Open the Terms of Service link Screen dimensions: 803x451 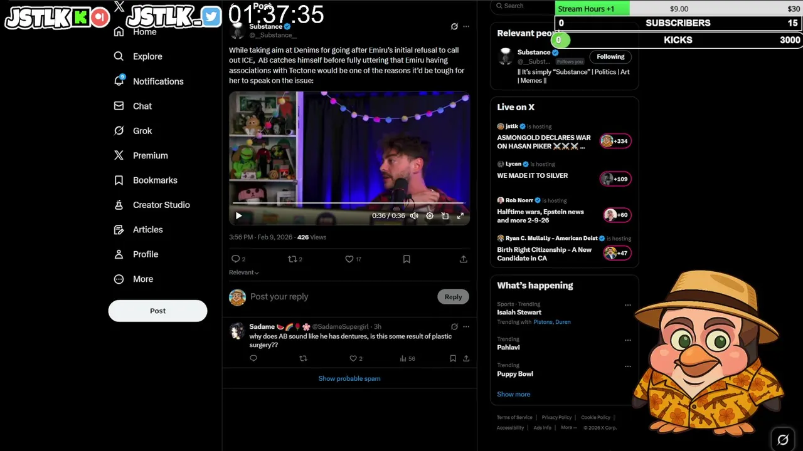pyautogui.click(x=514, y=417)
